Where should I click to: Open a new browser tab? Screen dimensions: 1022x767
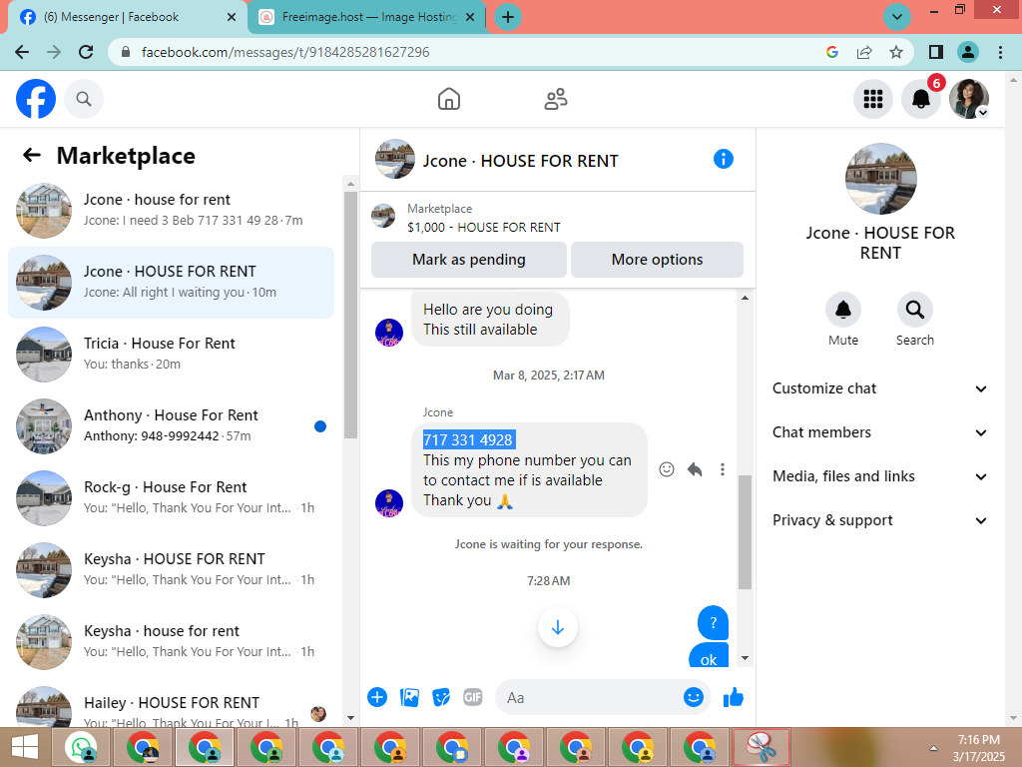click(x=508, y=17)
